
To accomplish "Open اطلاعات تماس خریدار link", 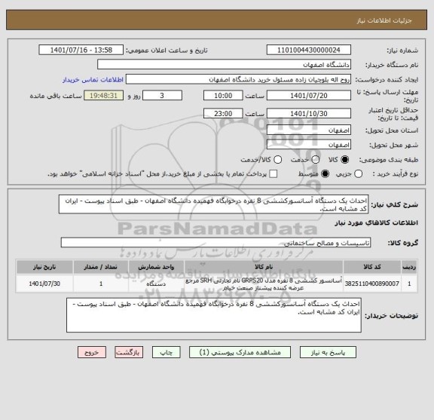I will click(x=93, y=80).
